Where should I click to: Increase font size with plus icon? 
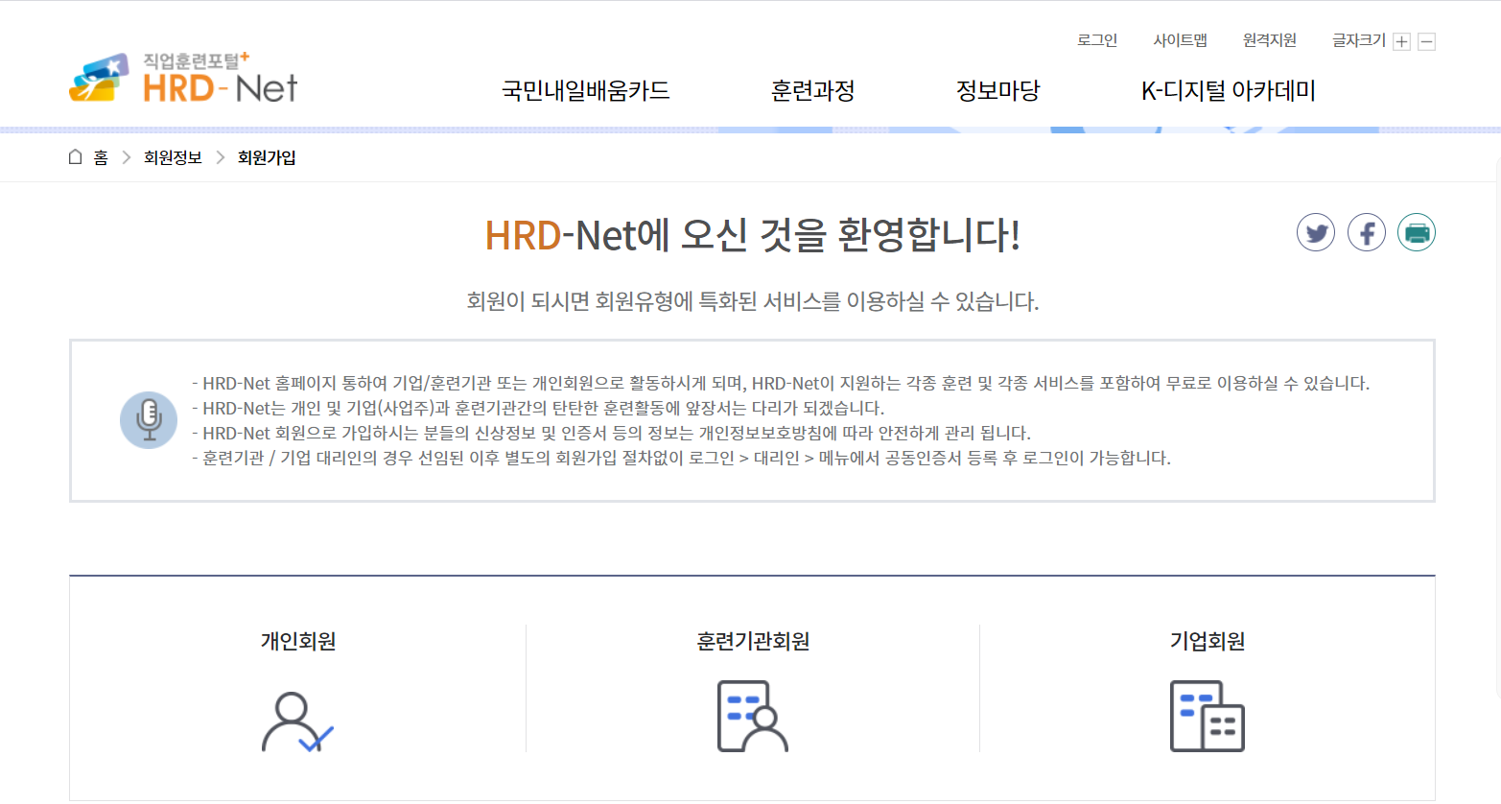pyautogui.click(x=1402, y=41)
